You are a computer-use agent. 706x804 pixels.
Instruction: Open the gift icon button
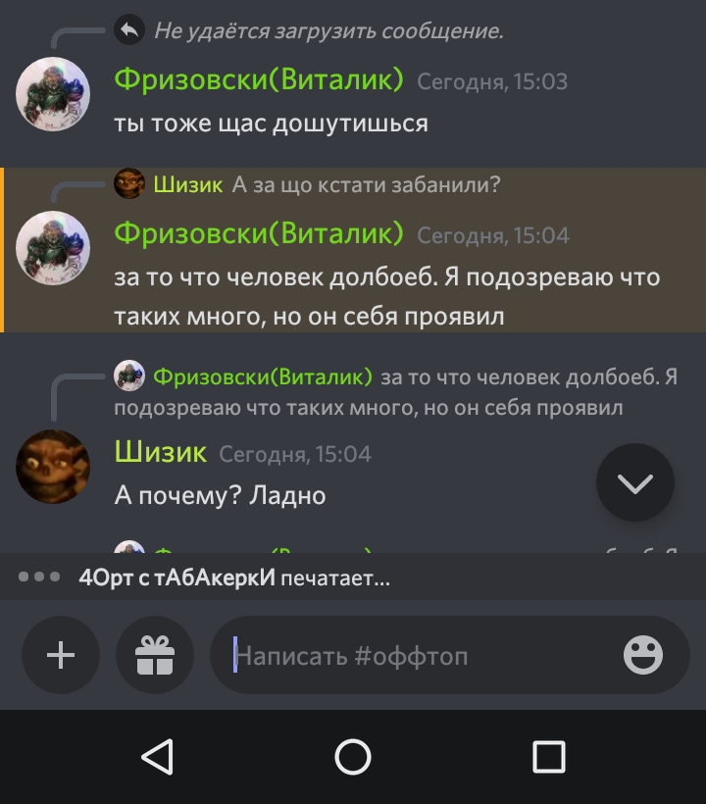(x=155, y=655)
